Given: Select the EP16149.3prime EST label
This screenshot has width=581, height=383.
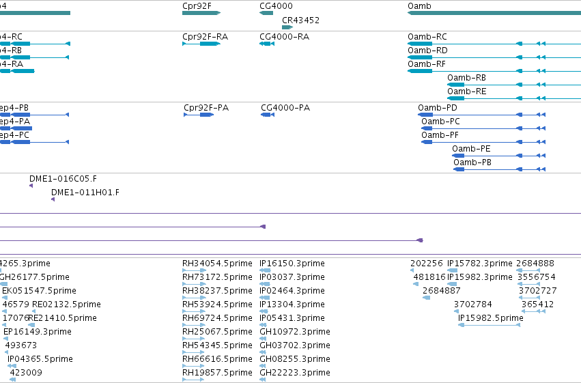Looking at the screenshot, I should [x=38, y=332].
